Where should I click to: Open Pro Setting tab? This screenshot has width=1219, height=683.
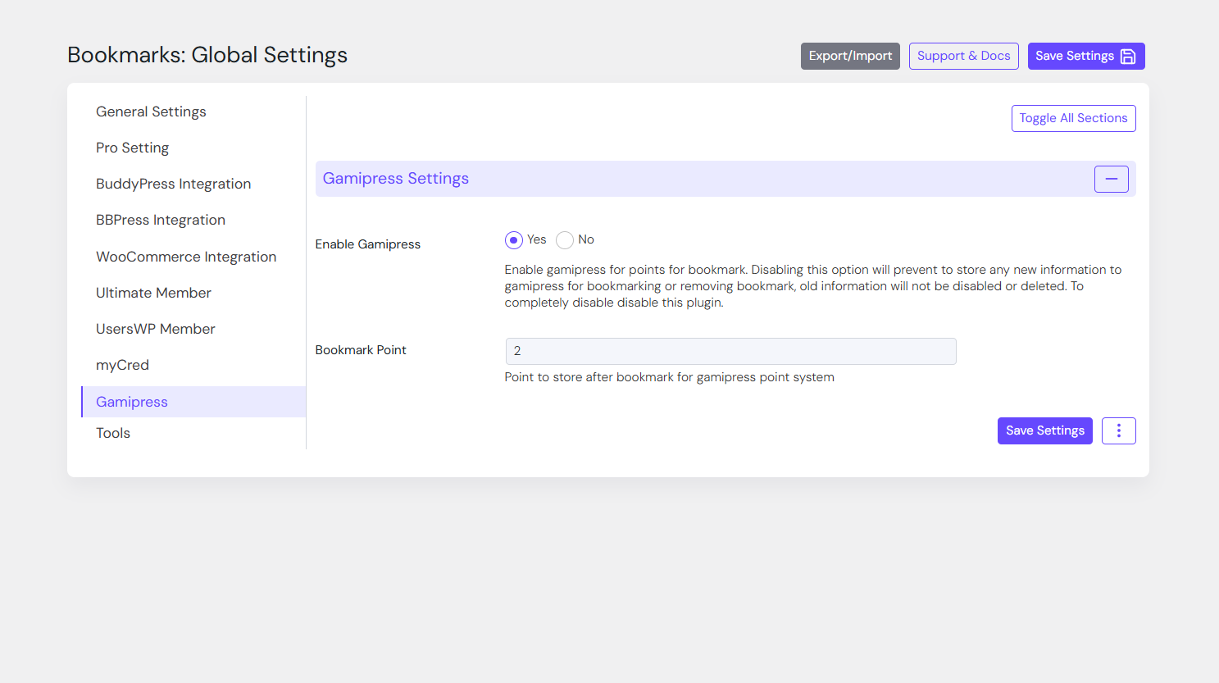coord(132,148)
